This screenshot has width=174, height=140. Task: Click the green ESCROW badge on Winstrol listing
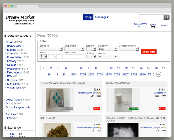click(x=134, y=109)
